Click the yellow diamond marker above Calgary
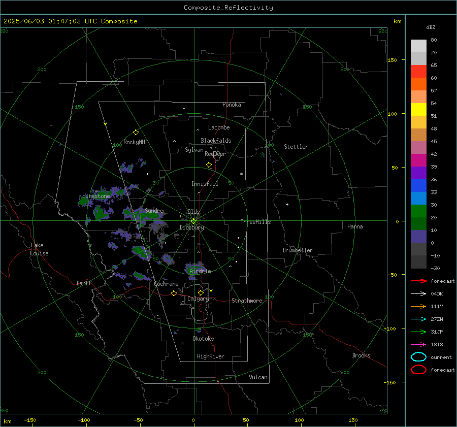This screenshot has height=427, width=457. 201,292
